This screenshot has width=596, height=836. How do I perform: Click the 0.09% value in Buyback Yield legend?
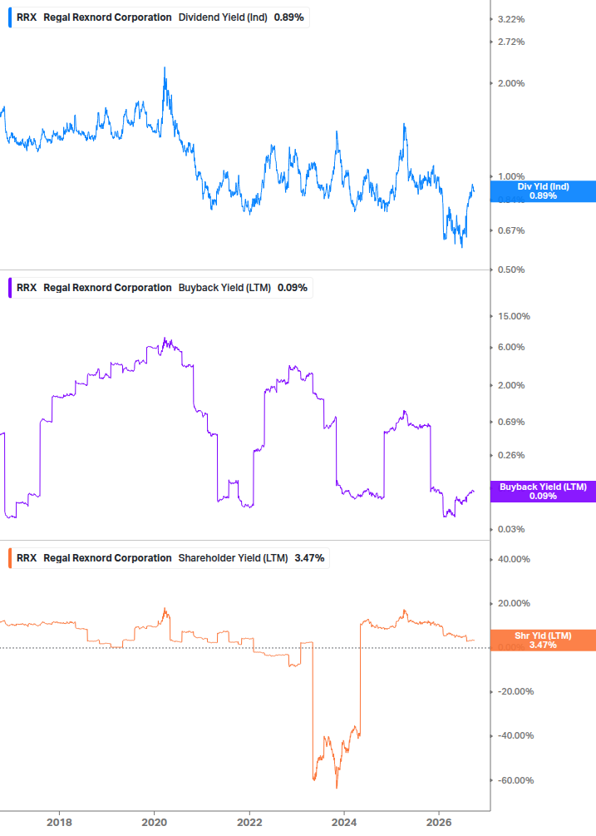pos(293,288)
